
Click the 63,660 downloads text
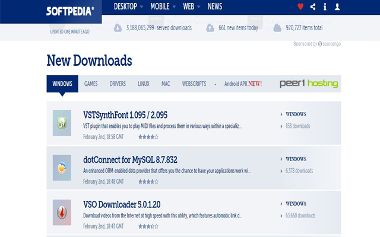tap(300, 216)
